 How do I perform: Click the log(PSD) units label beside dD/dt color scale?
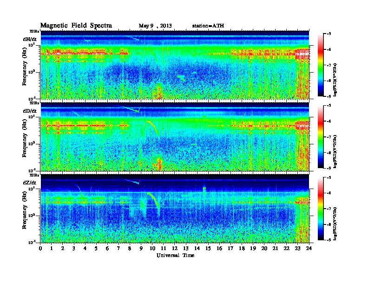point(336,151)
